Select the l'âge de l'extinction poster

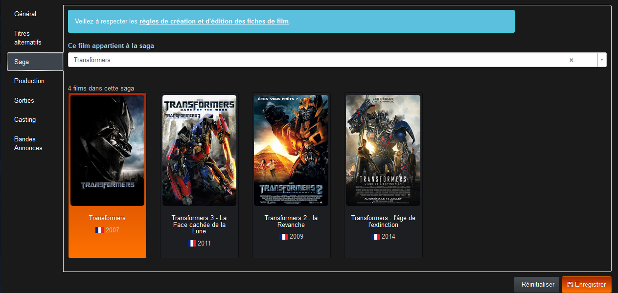(x=383, y=150)
